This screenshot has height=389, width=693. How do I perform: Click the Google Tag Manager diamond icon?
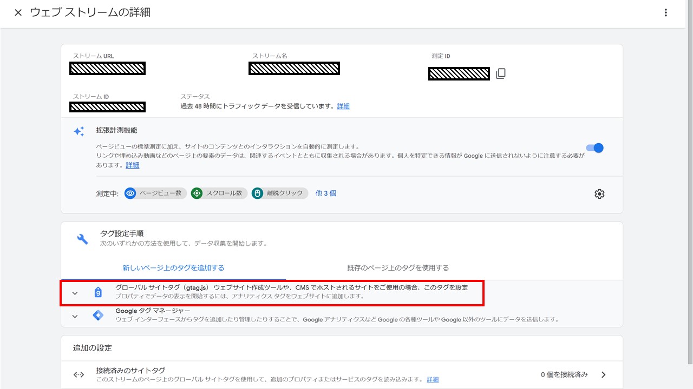98,316
